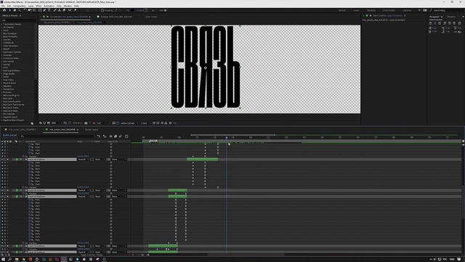Toggle visibility eye of Layer 40 Outlines
Viewport: 465px width, 262px height.
[2, 159]
